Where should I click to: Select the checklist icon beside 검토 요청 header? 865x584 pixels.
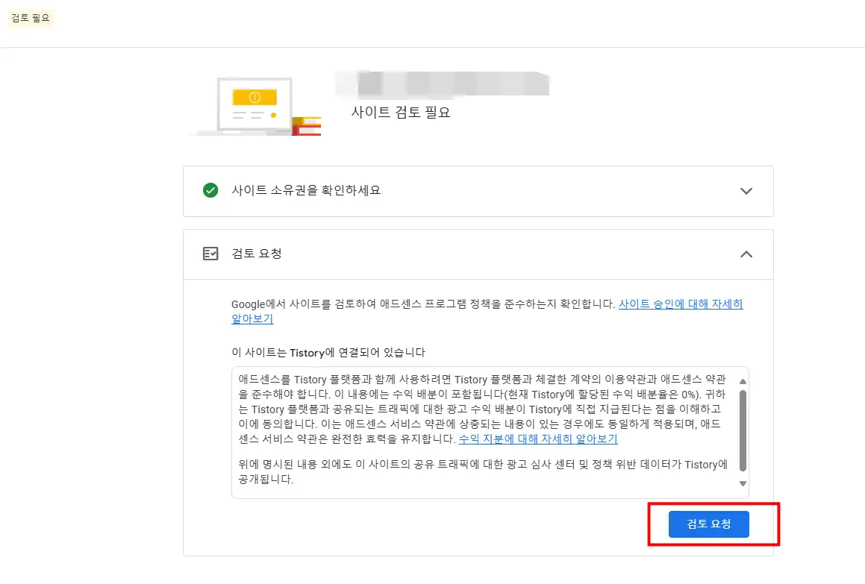pos(210,254)
